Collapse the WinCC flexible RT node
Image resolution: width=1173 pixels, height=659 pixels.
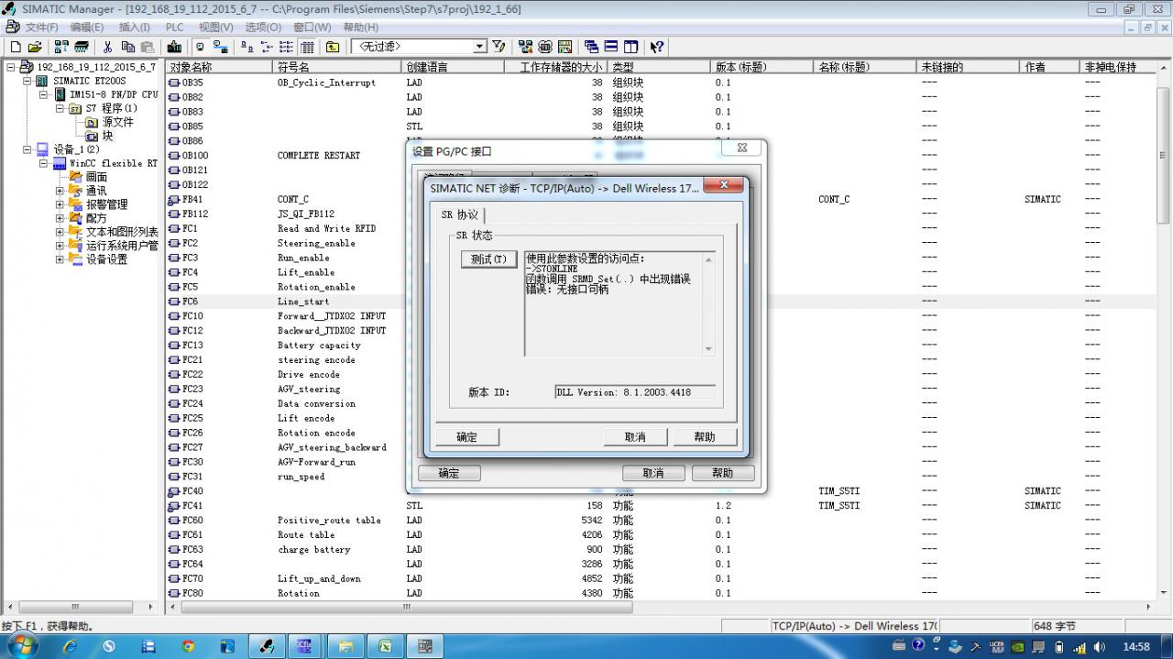tap(43, 163)
